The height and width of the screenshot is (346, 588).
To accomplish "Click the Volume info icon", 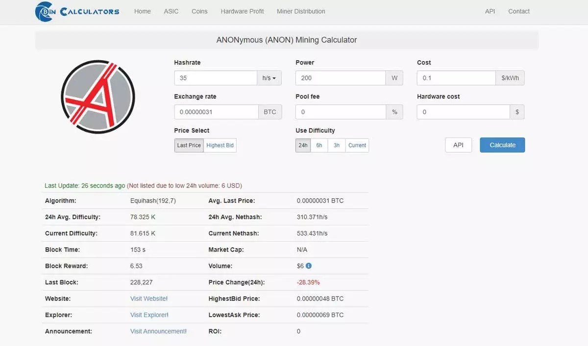I will click(309, 266).
